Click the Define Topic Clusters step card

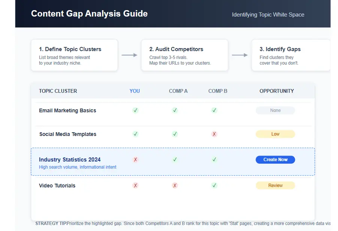coord(74,54)
